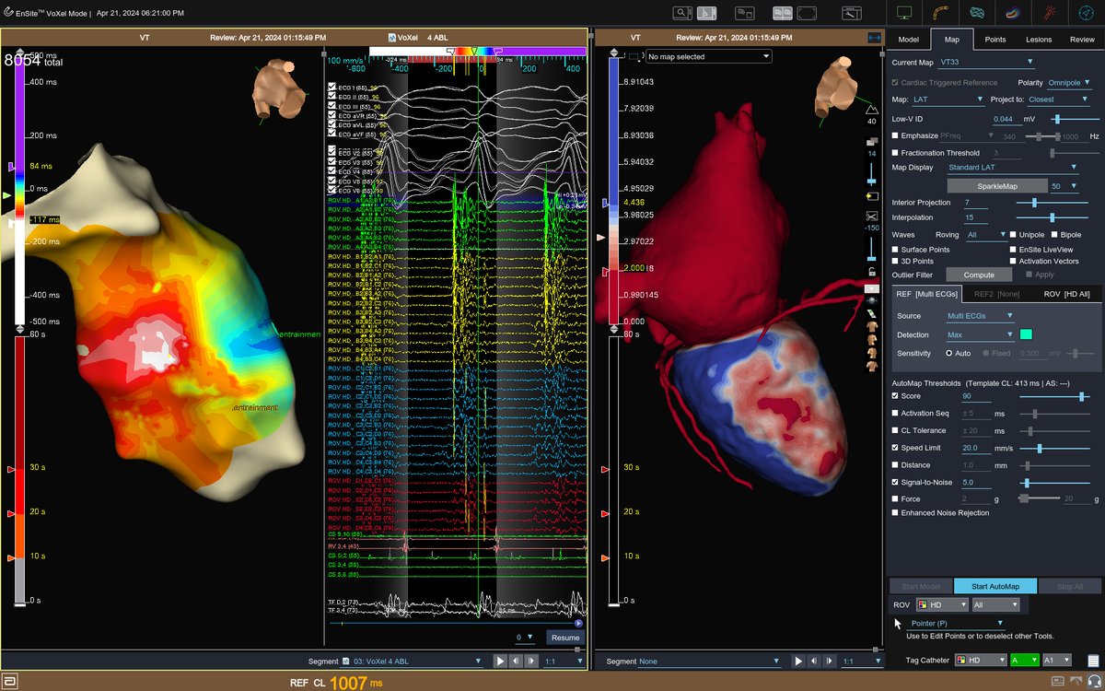The width and height of the screenshot is (1105, 691).
Task: Click the mountain terrain icon in right map toolbar
Action: (872, 108)
